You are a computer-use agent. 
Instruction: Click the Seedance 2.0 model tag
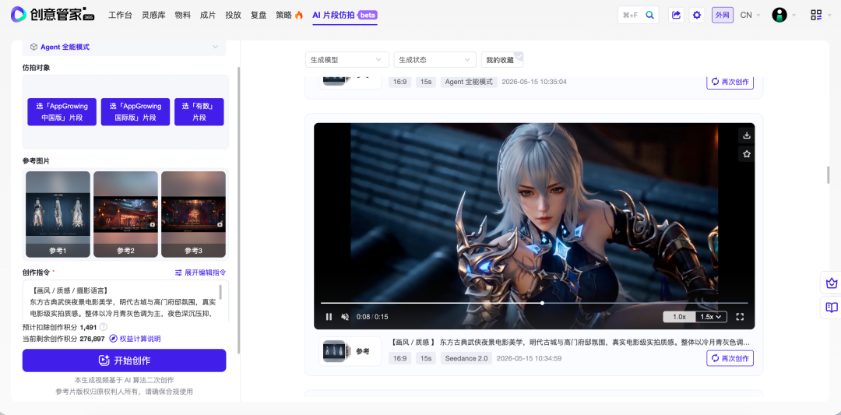[x=466, y=358]
